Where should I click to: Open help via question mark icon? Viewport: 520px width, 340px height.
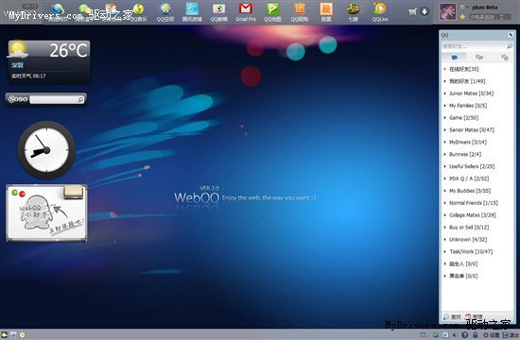coord(465,335)
